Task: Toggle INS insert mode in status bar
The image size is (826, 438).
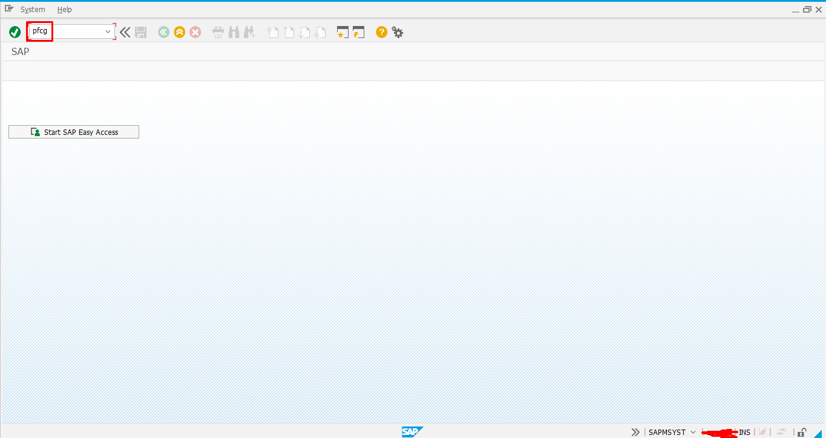Action: pos(744,432)
